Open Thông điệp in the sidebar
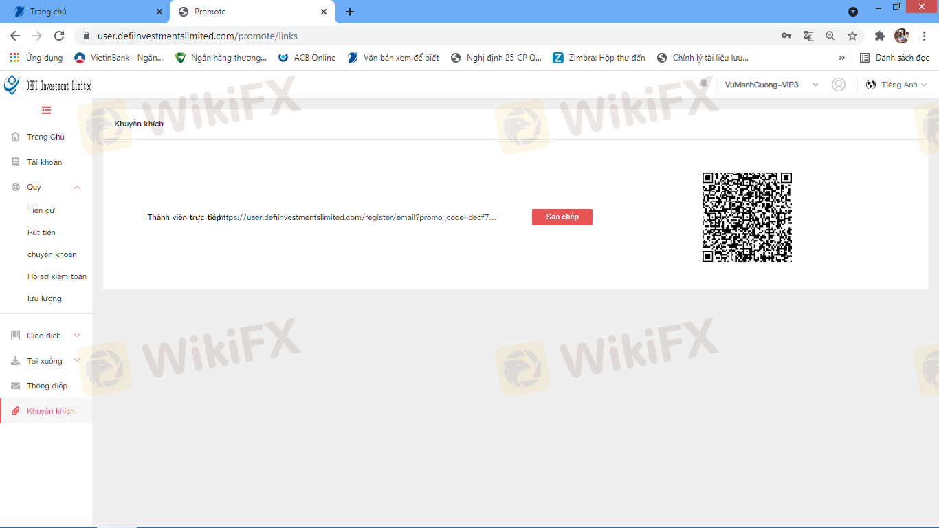The image size is (939, 528). click(45, 386)
